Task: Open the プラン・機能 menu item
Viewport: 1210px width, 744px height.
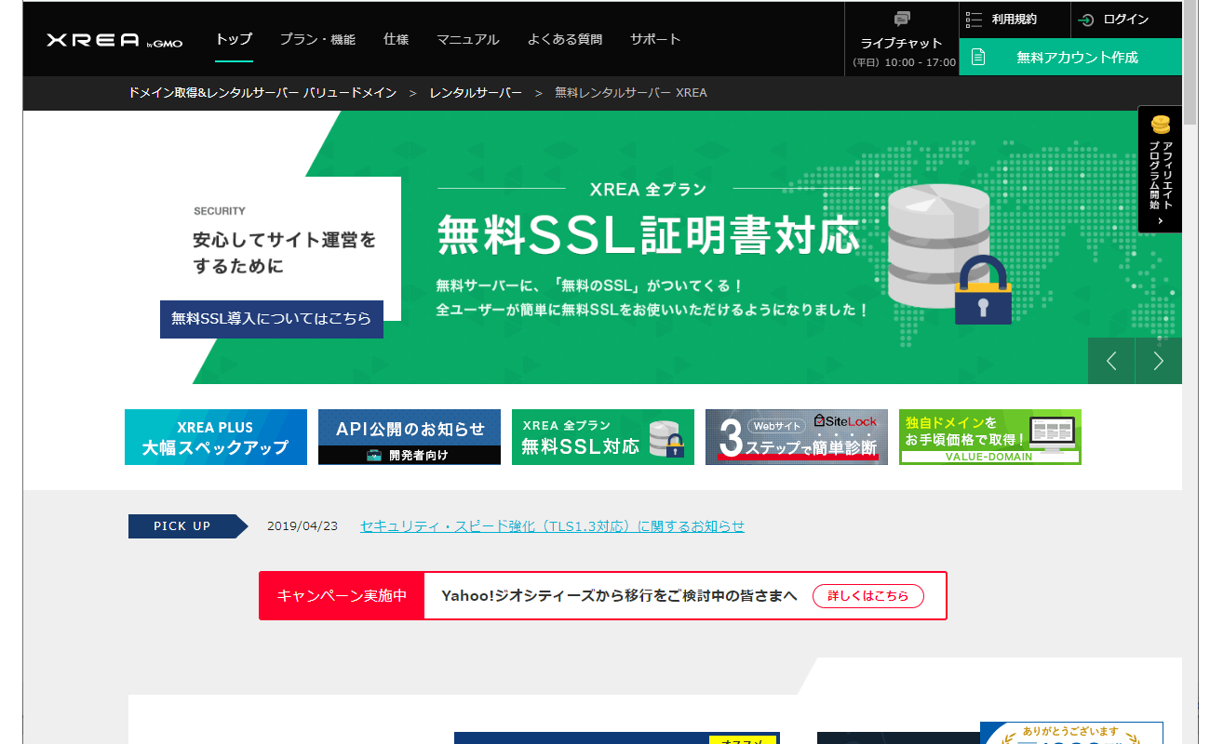Action: [317, 39]
